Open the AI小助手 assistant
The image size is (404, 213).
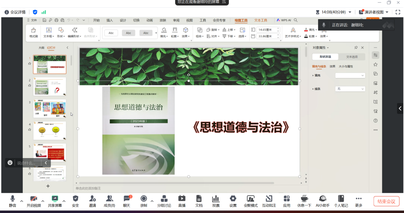pyautogui.click(x=323, y=201)
